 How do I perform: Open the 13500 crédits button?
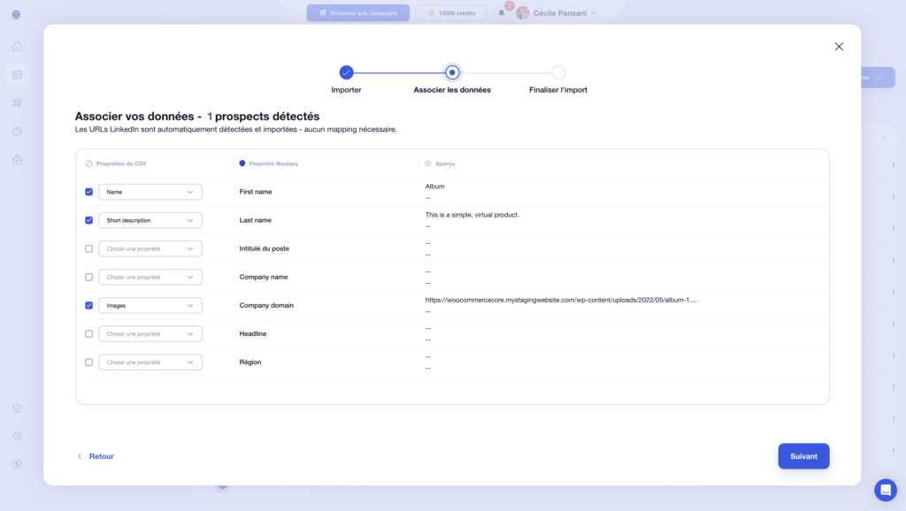click(450, 12)
